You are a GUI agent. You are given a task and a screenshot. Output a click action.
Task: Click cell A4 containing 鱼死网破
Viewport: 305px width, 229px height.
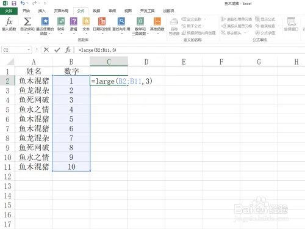(34, 100)
